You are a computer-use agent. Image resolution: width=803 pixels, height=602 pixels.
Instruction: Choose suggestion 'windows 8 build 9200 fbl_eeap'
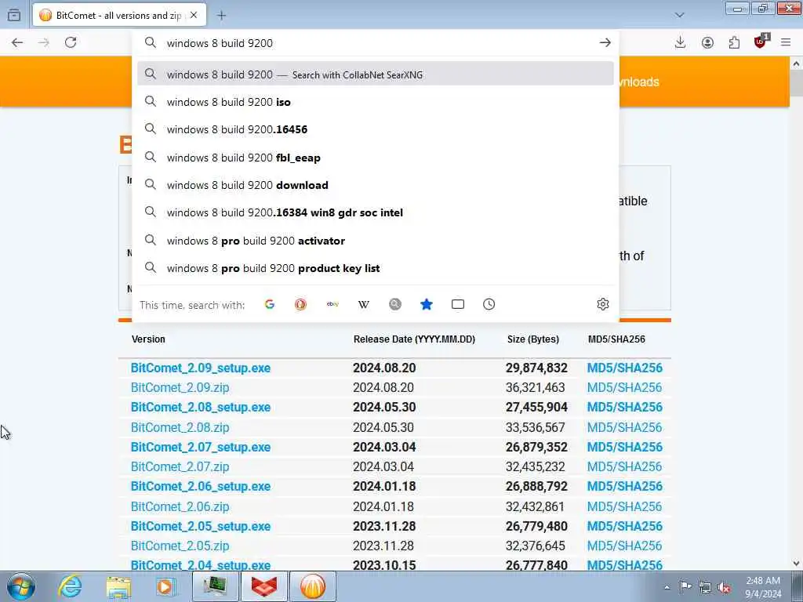(x=376, y=158)
